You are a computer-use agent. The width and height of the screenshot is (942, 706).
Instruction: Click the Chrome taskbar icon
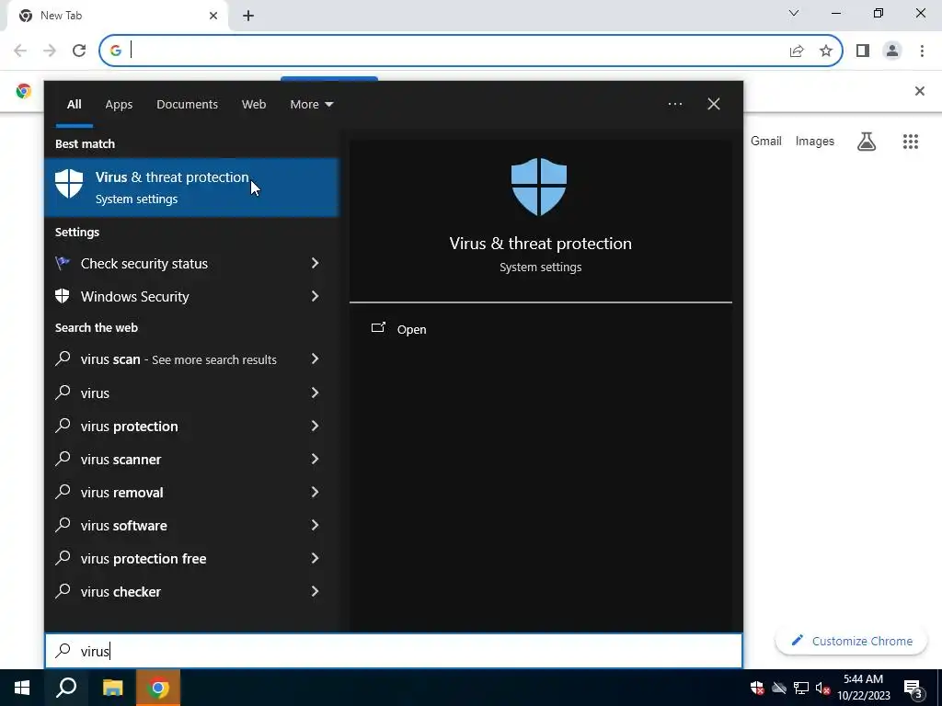coord(158,688)
